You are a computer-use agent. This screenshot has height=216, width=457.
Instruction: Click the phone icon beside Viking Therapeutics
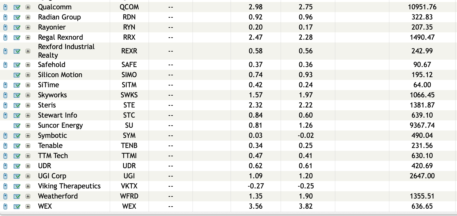tap(5, 186)
